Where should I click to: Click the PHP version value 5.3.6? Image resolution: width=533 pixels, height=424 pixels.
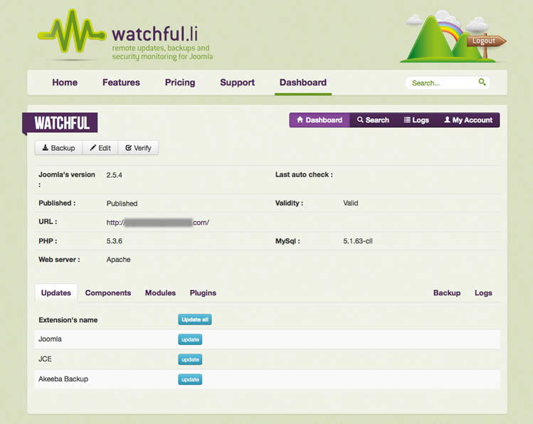[114, 241]
